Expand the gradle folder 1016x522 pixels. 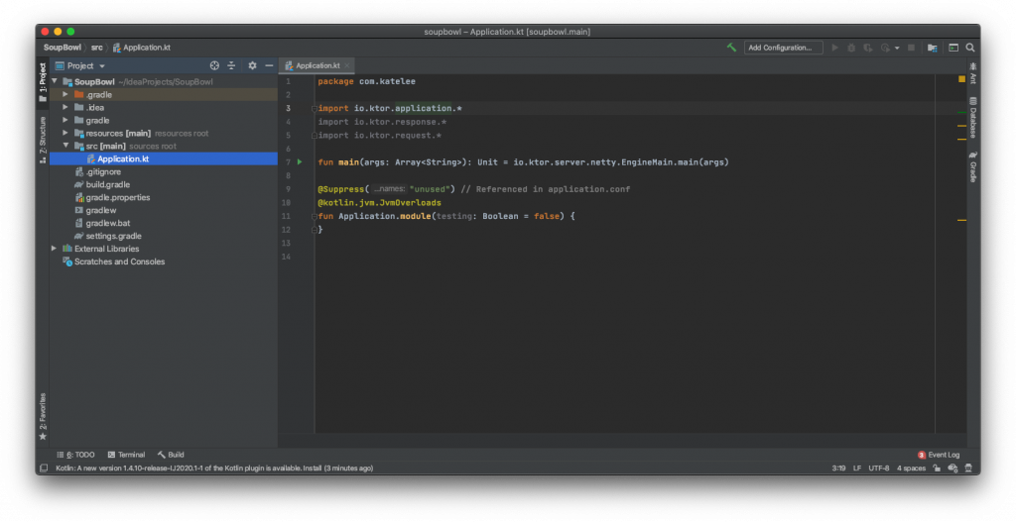point(65,120)
